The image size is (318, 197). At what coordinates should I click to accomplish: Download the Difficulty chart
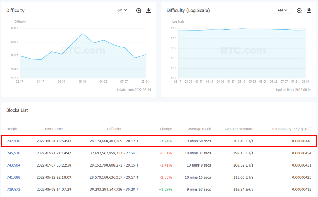pos(148,11)
